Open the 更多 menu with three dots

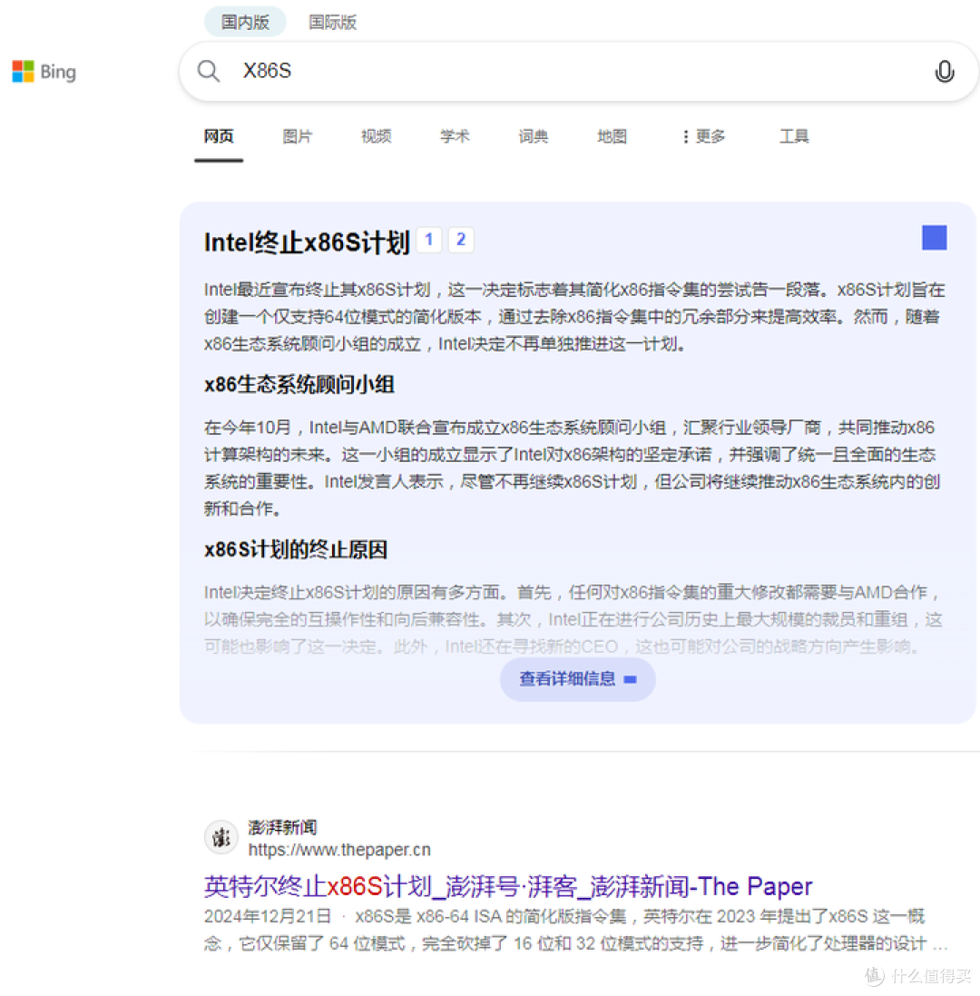(703, 136)
